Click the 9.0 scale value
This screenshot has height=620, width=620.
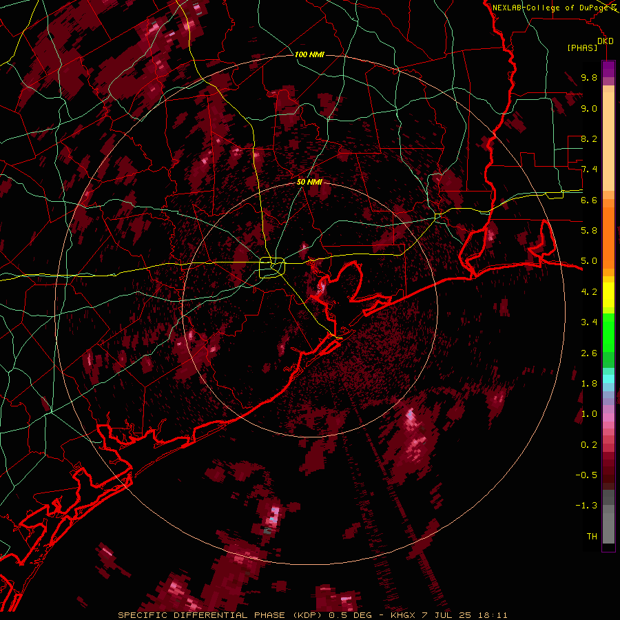(589, 108)
